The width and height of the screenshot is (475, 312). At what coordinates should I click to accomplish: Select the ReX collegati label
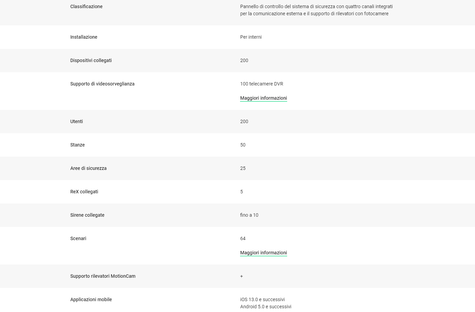pos(84,192)
